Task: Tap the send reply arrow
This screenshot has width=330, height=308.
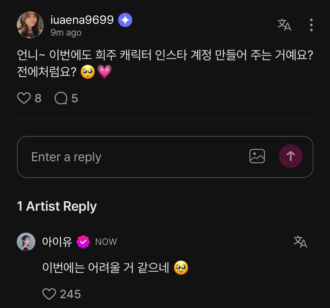Action: click(x=291, y=156)
